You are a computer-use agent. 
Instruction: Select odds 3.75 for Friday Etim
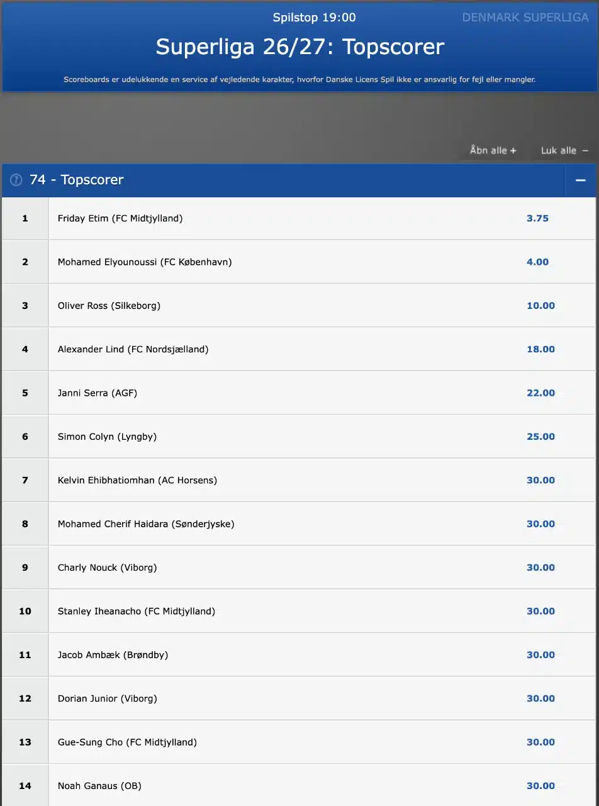pos(537,218)
